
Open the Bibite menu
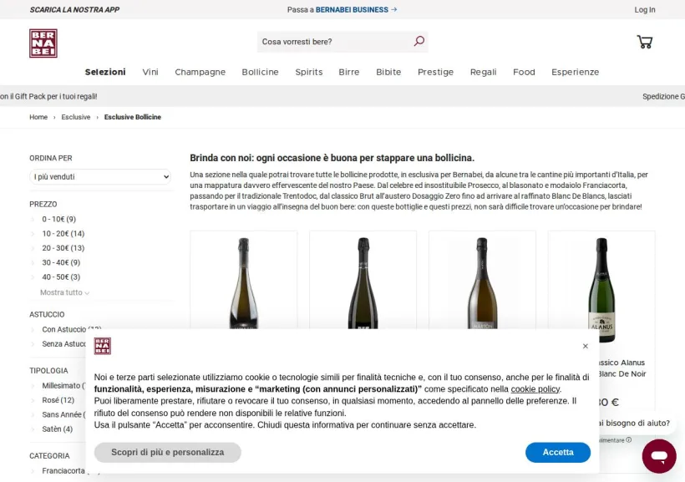pyautogui.click(x=388, y=72)
